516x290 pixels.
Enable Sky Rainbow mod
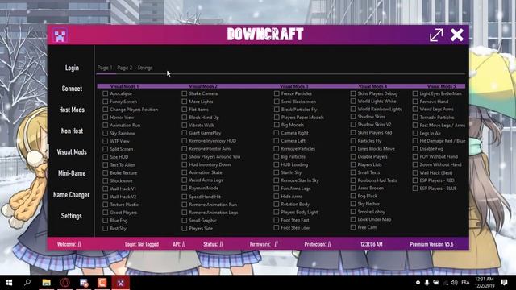(x=106, y=133)
